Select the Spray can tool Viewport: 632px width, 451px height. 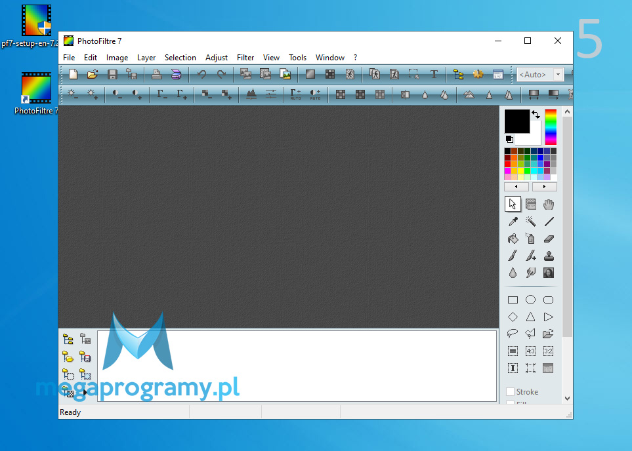pos(530,239)
